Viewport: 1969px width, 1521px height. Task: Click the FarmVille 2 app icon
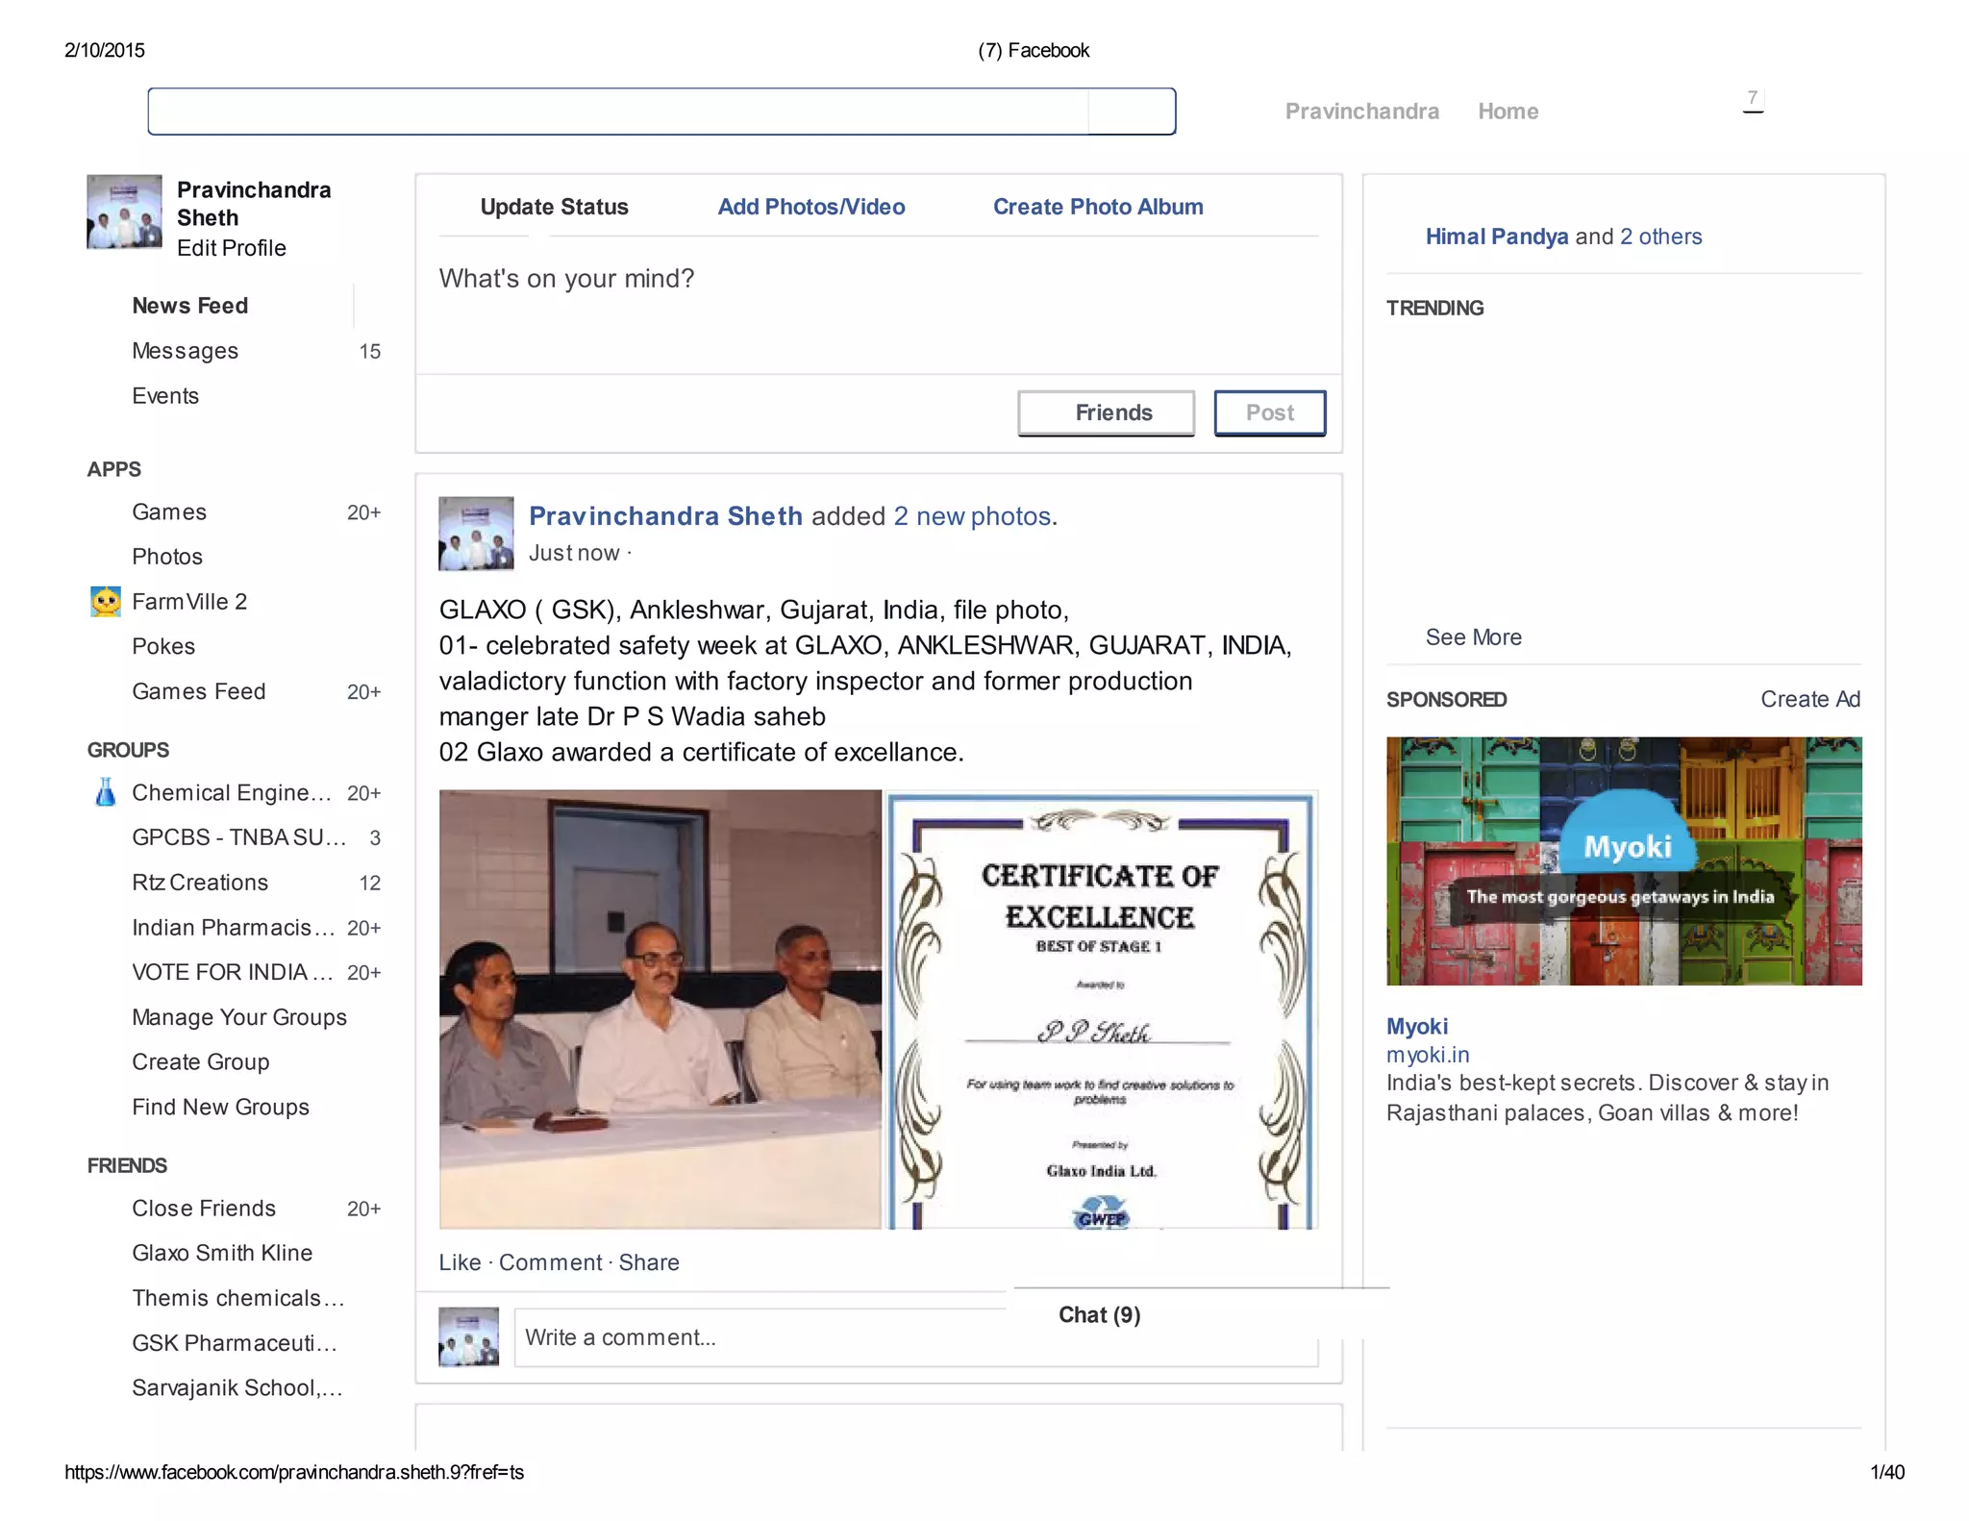106,602
